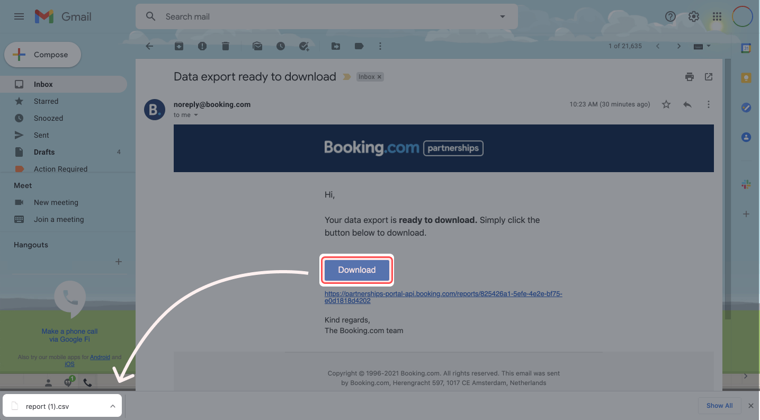Image resolution: width=760 pixels, height=420 pixels.
Task: Open search options dropdown arrow
Action: [x=503, y=17]
